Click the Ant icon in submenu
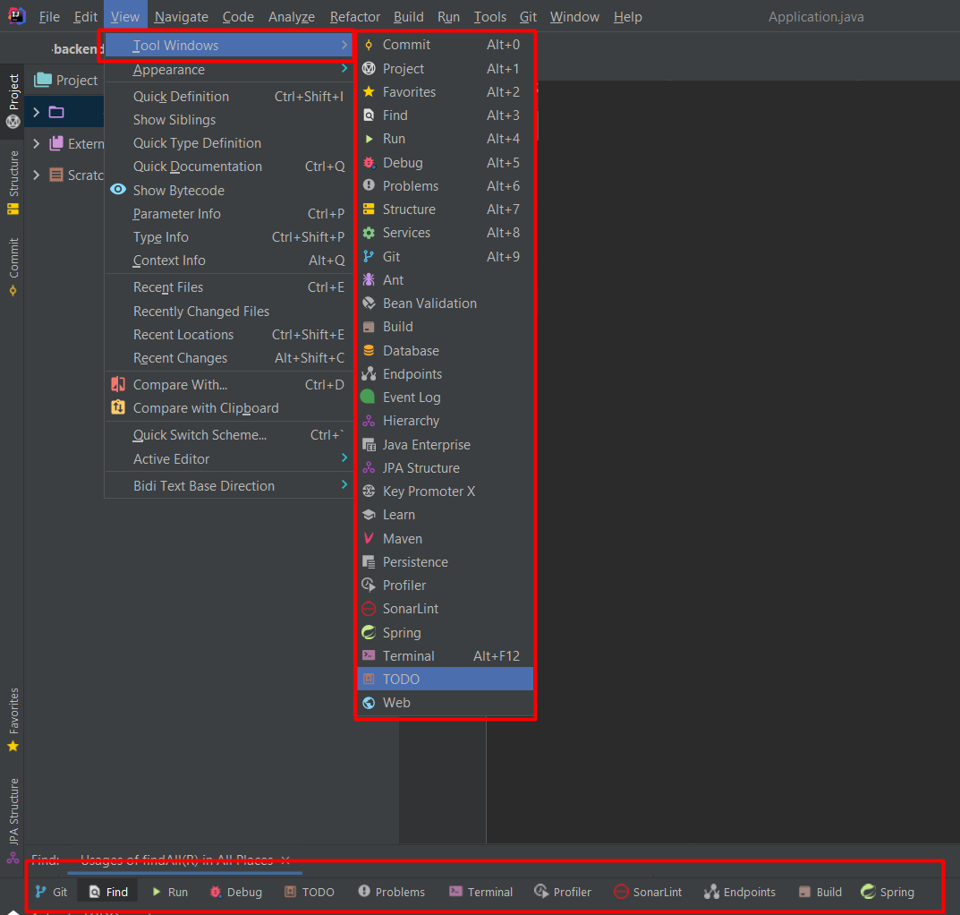The image size is (960, 915). tap(369, 280)
